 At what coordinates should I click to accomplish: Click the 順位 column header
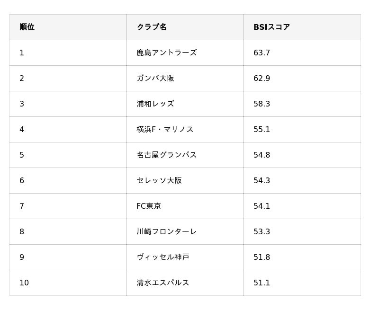point(68,27)
